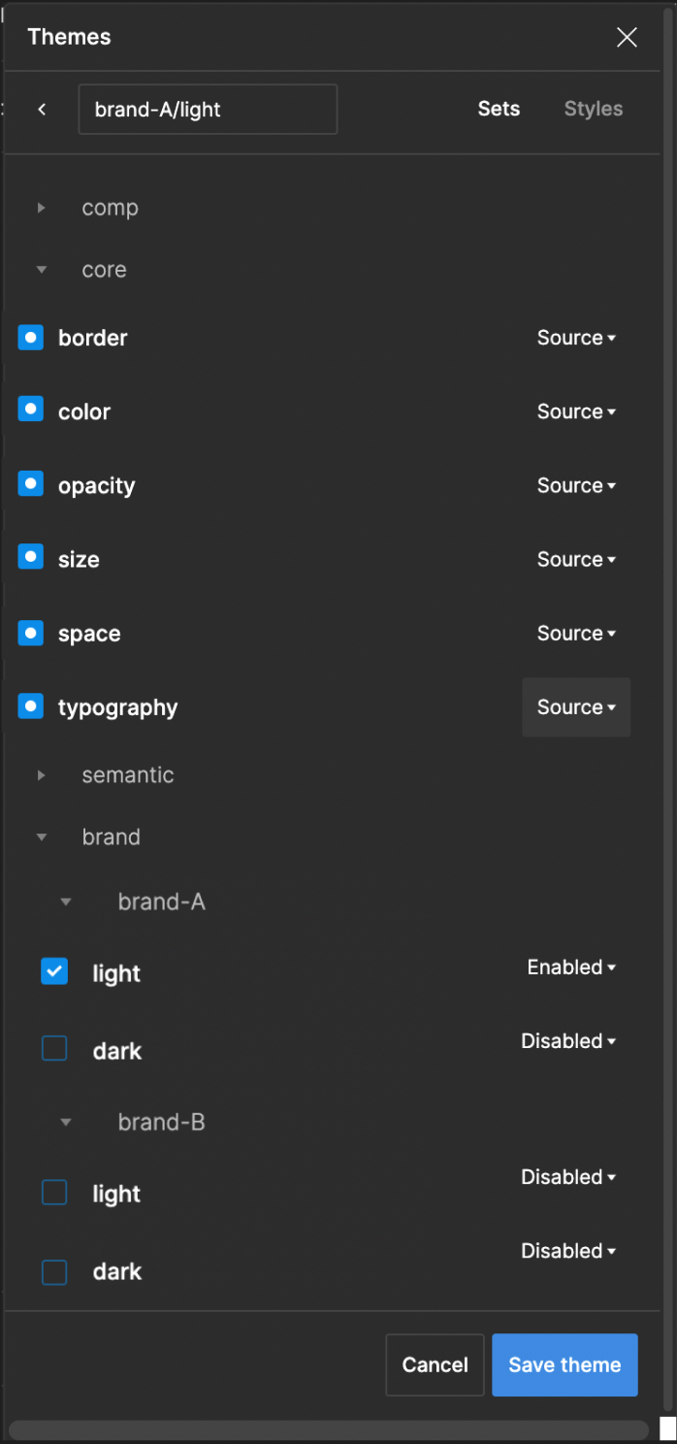Open the Disabled dropdown for brand-B dark
Screen dimensions: 677x1444
pyautogui.click(x=568, y=1250)
